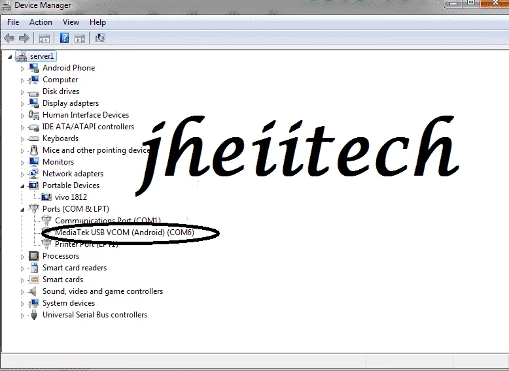Select the Network adapters label

click(73, 174)
